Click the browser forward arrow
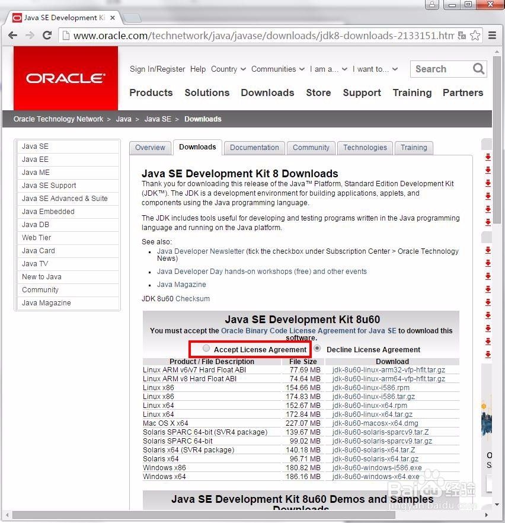The height and width of the screenshot is (523, 505). (30, 35)
